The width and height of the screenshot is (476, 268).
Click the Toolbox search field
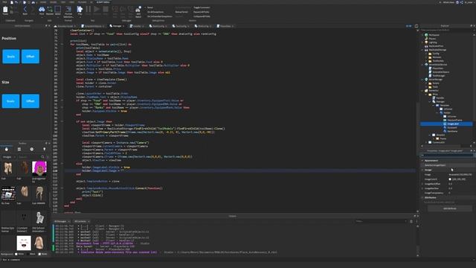coord(29,157)
